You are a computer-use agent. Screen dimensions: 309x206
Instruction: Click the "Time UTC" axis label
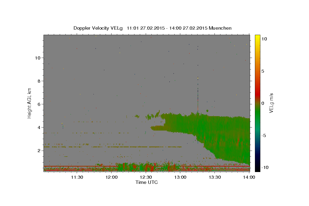(x=147, y=182)
